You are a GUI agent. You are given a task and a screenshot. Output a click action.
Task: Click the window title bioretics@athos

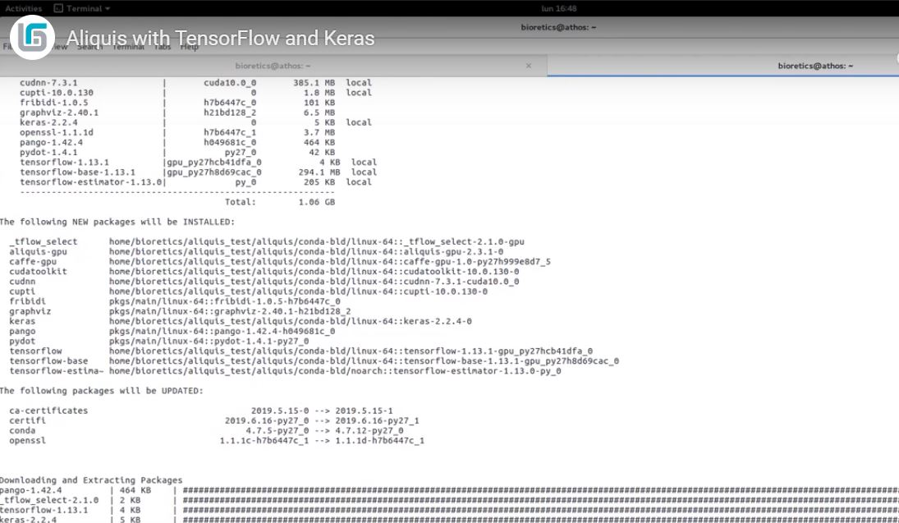(x=558, y=27)
